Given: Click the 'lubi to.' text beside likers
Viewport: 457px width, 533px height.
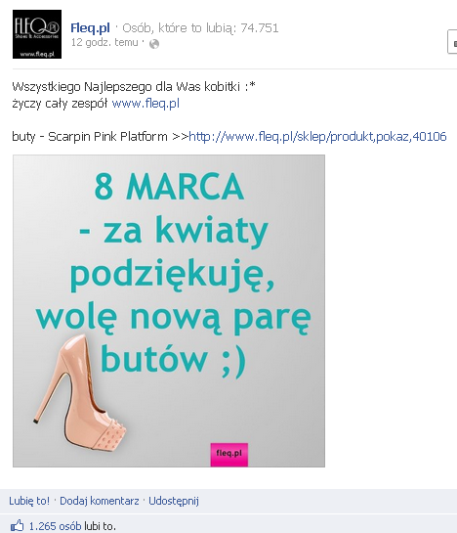Looking at the screenshot, I should coord(100,526).
